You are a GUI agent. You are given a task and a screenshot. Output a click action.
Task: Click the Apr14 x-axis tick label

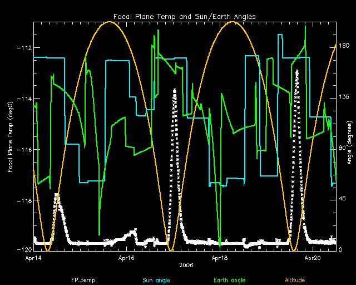click(34, 258)
